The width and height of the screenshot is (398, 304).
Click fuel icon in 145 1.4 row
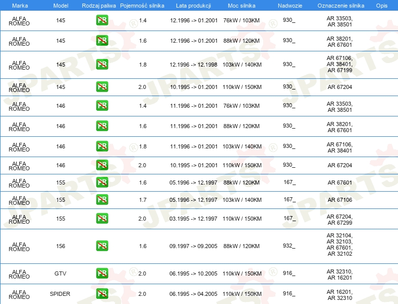[x=102, y=20]
